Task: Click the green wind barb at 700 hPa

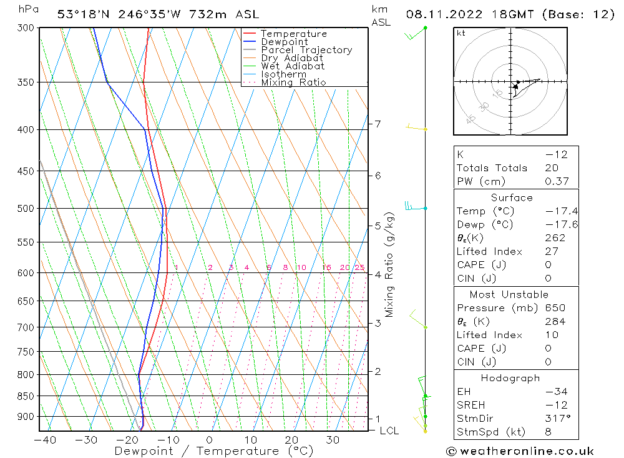Action: (418, 319)
